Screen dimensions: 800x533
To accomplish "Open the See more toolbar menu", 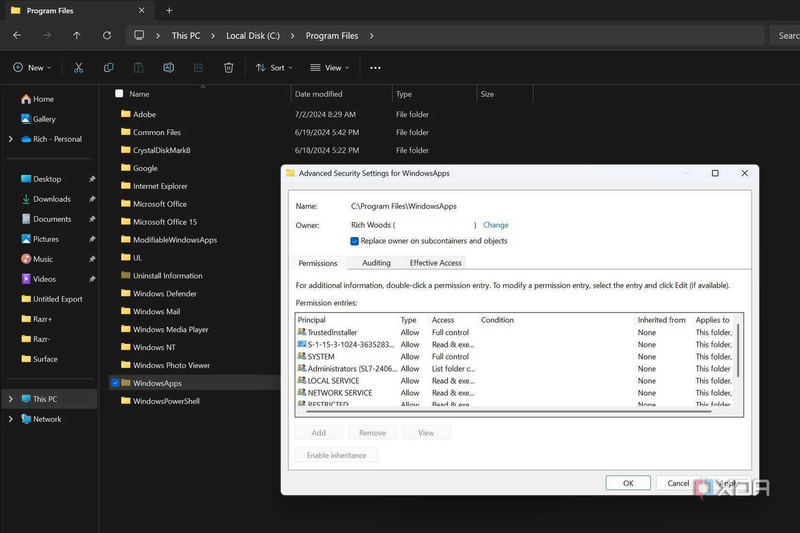I will tap(375, 67).
